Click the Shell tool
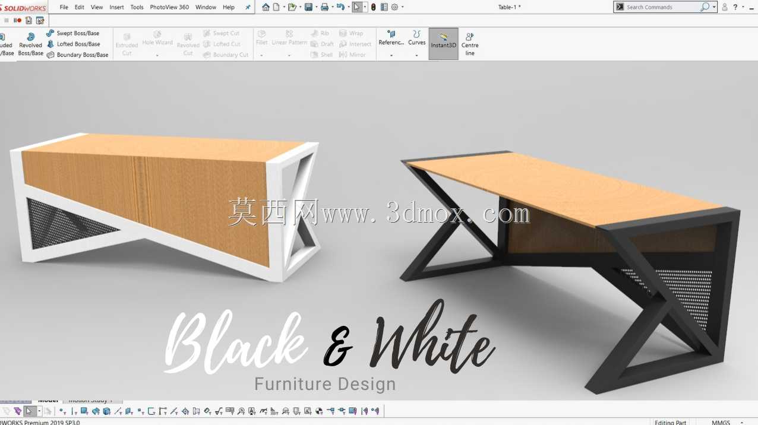Screen dimensions: 758x425 321,55
